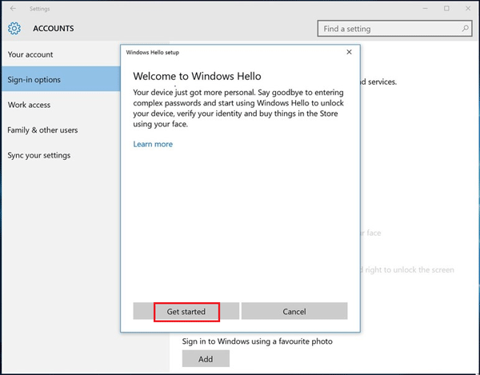Minimize the Settings window

[426, 9]
